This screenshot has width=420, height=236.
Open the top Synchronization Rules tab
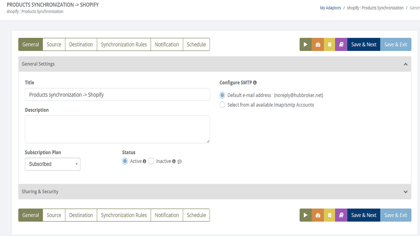[124, 45]
